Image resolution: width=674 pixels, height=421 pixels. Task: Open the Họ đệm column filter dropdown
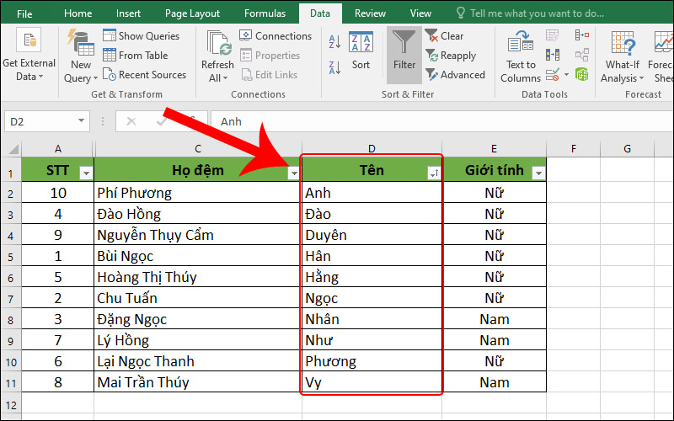[294, 173]
